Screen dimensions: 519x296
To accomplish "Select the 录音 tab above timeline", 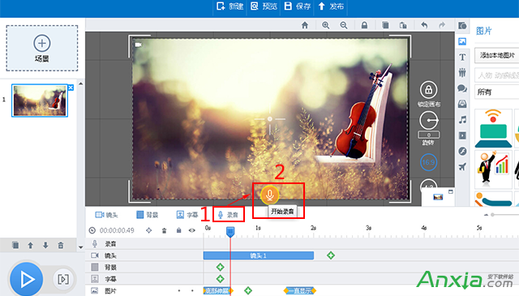I will coord(228,215).
